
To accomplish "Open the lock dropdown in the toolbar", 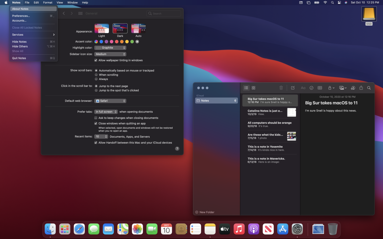I will [x=331, y=88].
